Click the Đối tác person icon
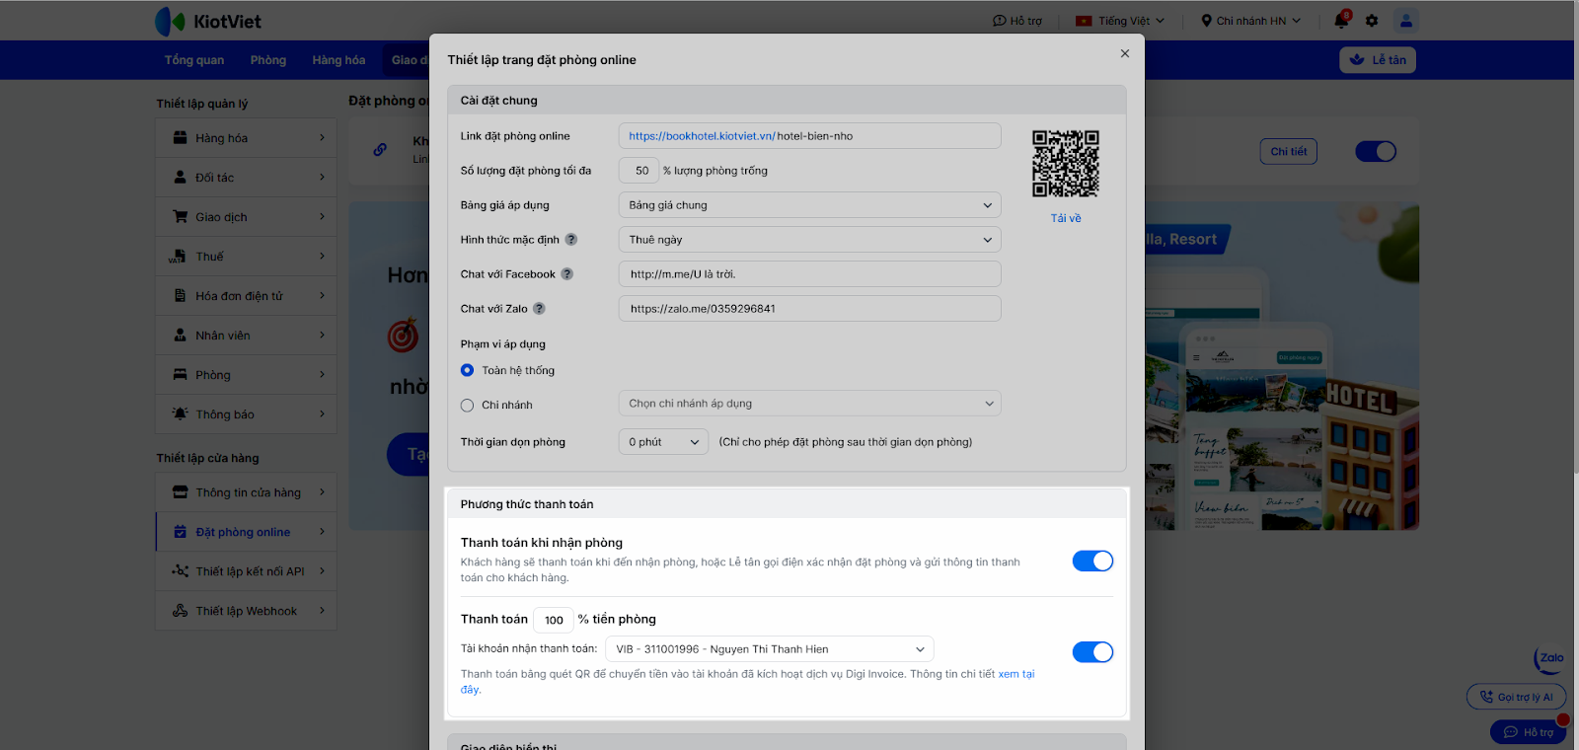The image size is (1579, 750). (x=180, y=178)
